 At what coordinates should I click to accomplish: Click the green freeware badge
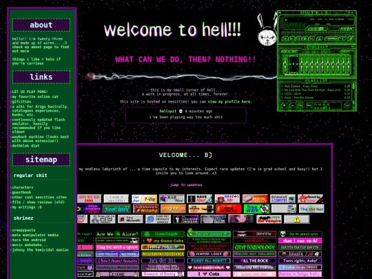pyautogui.click(x=256, y=209)
